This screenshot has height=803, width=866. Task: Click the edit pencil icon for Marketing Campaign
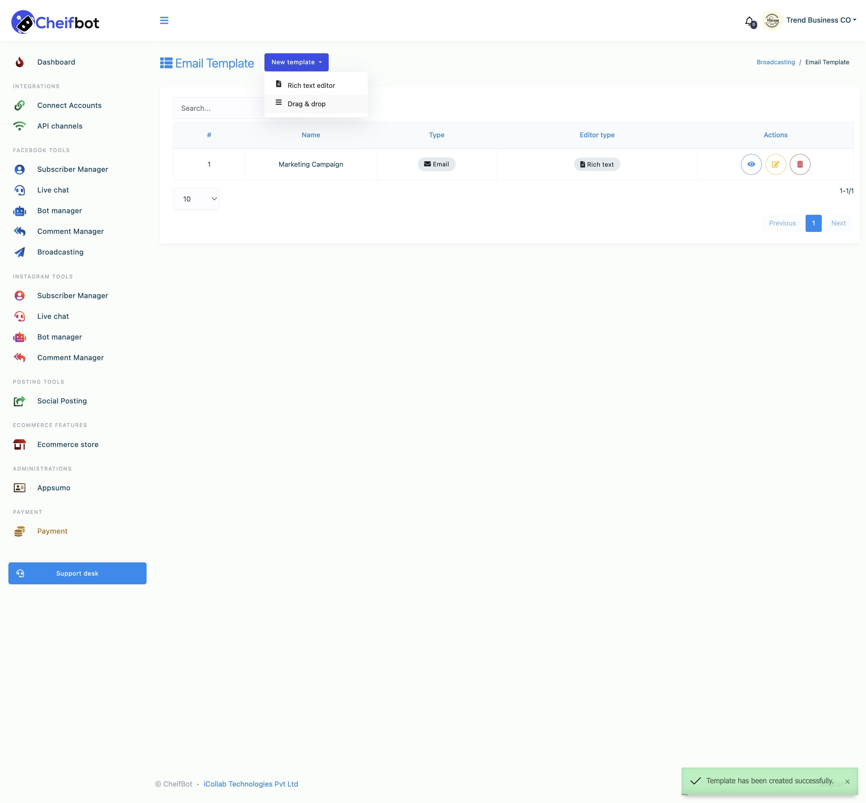[x=776, y=164]
